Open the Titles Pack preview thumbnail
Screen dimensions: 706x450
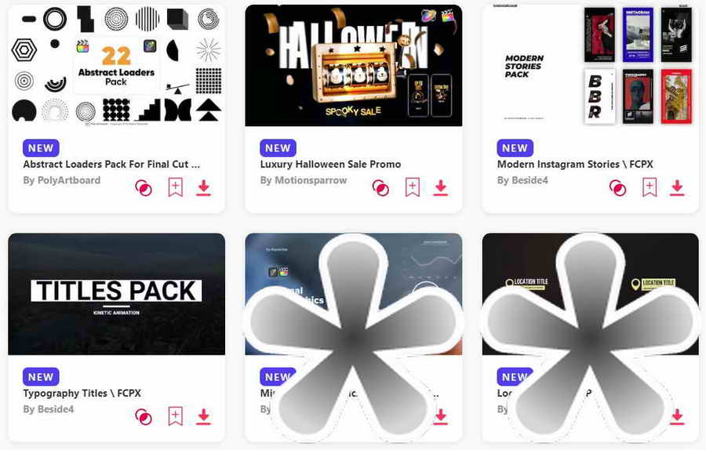[x=117, y=294]
